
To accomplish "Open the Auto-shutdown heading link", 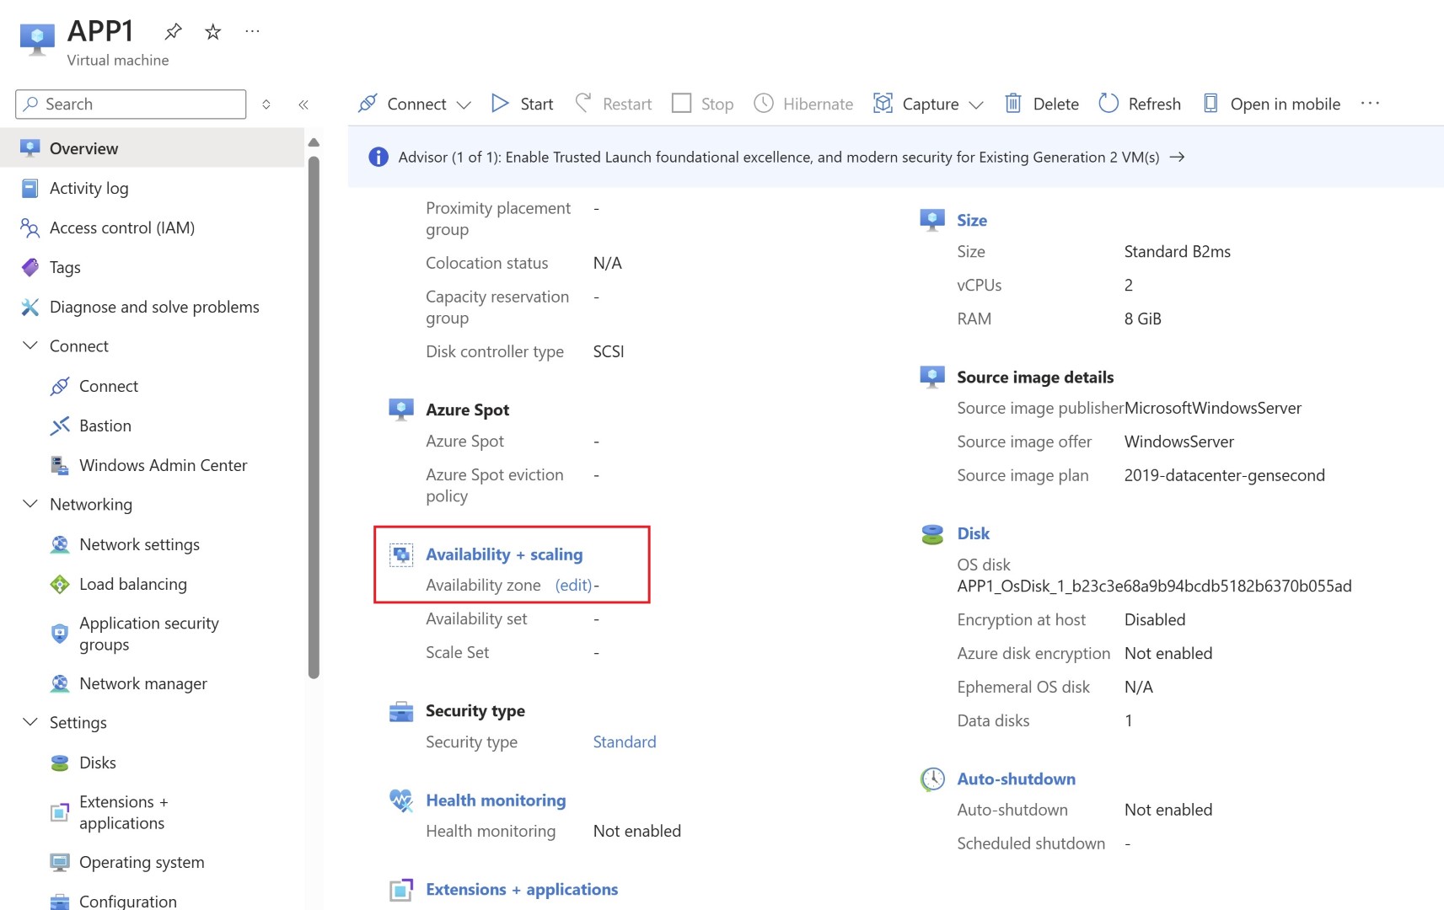I will pyautogui.click(x=1016, y=779).
